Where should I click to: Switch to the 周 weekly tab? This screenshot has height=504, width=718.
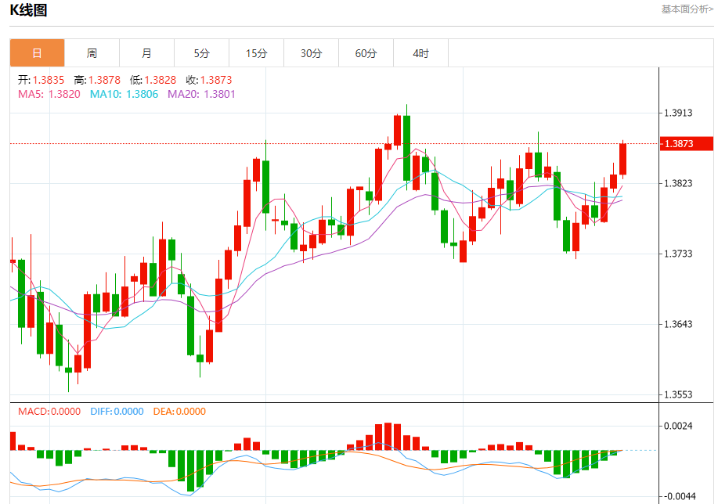click(92, 53)
